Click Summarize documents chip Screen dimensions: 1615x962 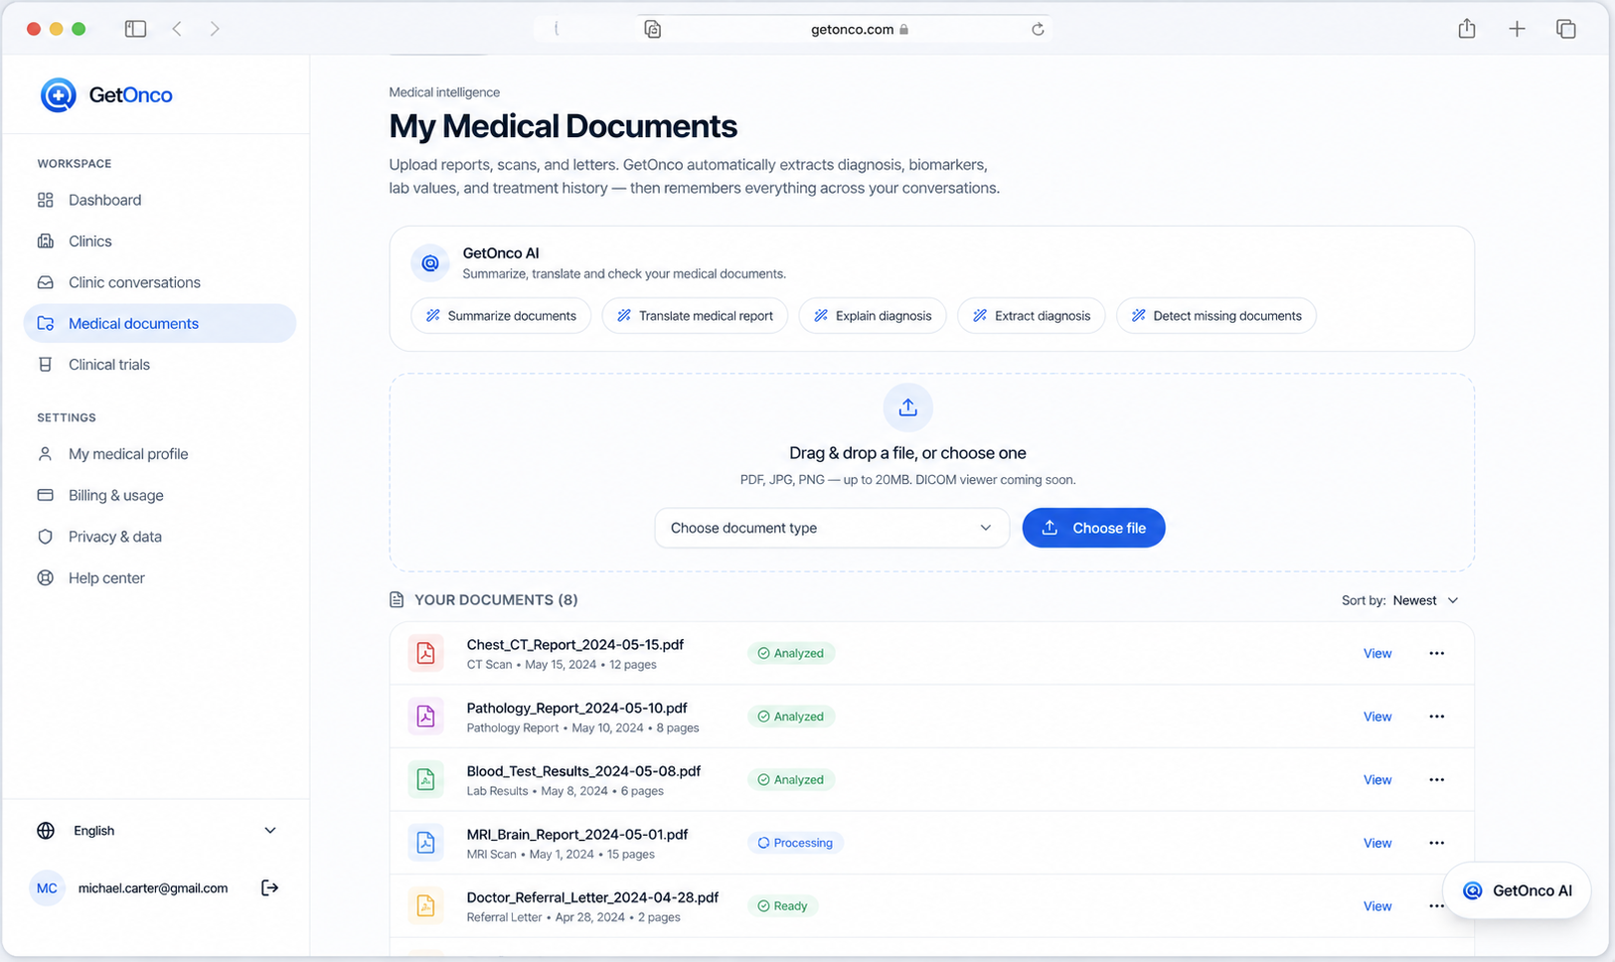[x=501, y=316]
